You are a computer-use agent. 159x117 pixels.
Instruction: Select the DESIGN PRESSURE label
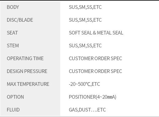(x=27, y=71)
